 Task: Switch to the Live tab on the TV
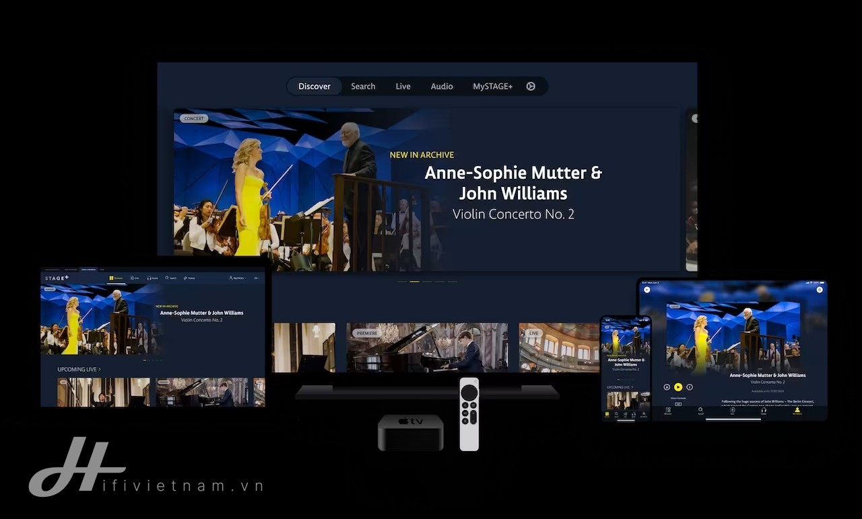click(403, 86)
